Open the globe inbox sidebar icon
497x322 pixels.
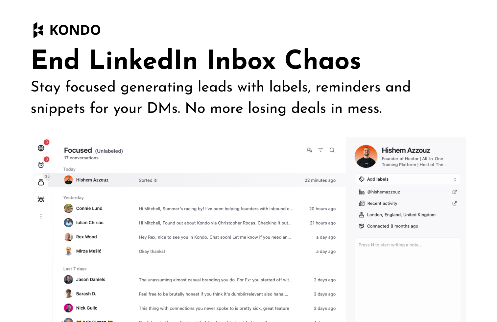(x=41, y=148)
